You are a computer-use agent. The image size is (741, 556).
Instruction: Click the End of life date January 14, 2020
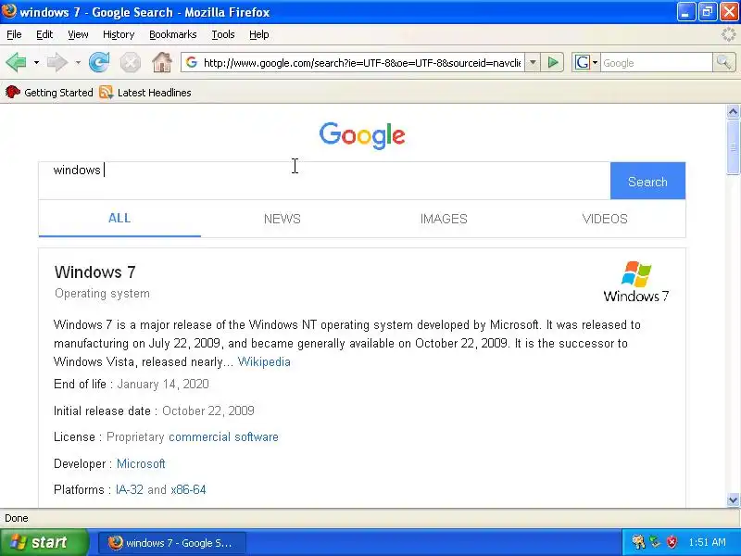point(163,384)
